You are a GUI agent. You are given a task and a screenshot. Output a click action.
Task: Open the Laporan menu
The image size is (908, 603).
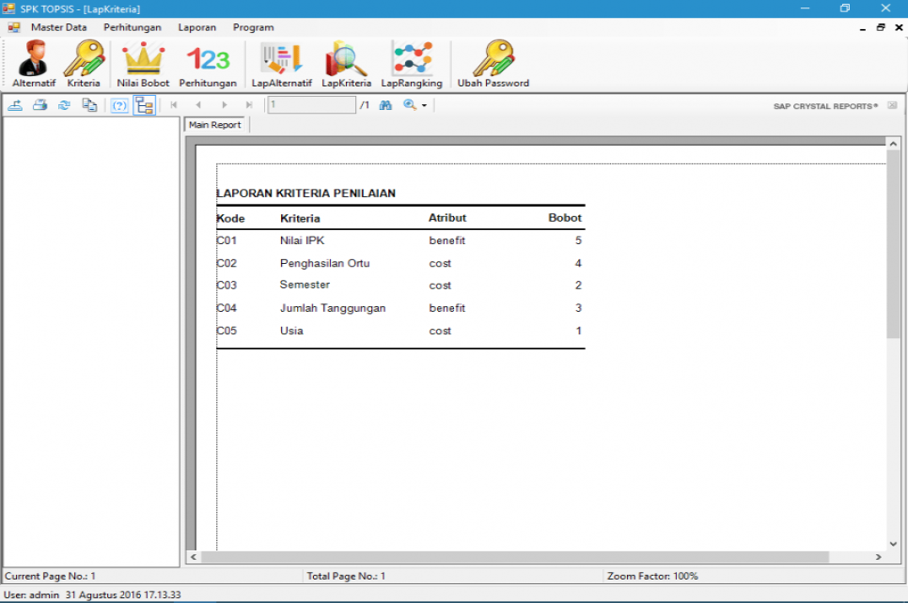[x=196, y=27]
